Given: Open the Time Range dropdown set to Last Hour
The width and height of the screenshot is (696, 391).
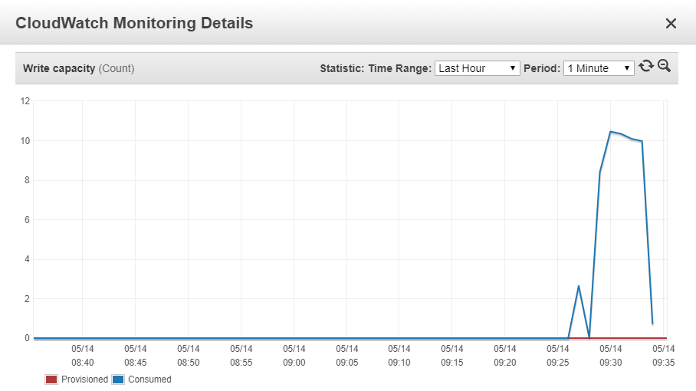Looking at the screenshot, I should (x=478, y=68).
